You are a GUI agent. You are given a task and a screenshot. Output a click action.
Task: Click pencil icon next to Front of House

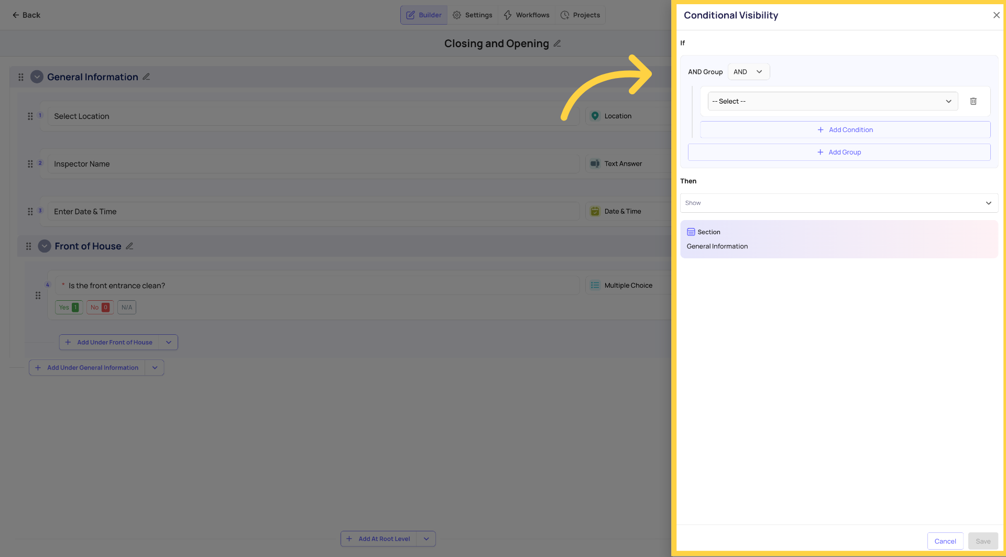point(129,246)
